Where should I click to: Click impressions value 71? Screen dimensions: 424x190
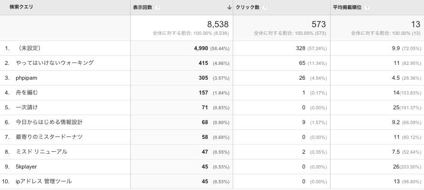pos(205,107)
